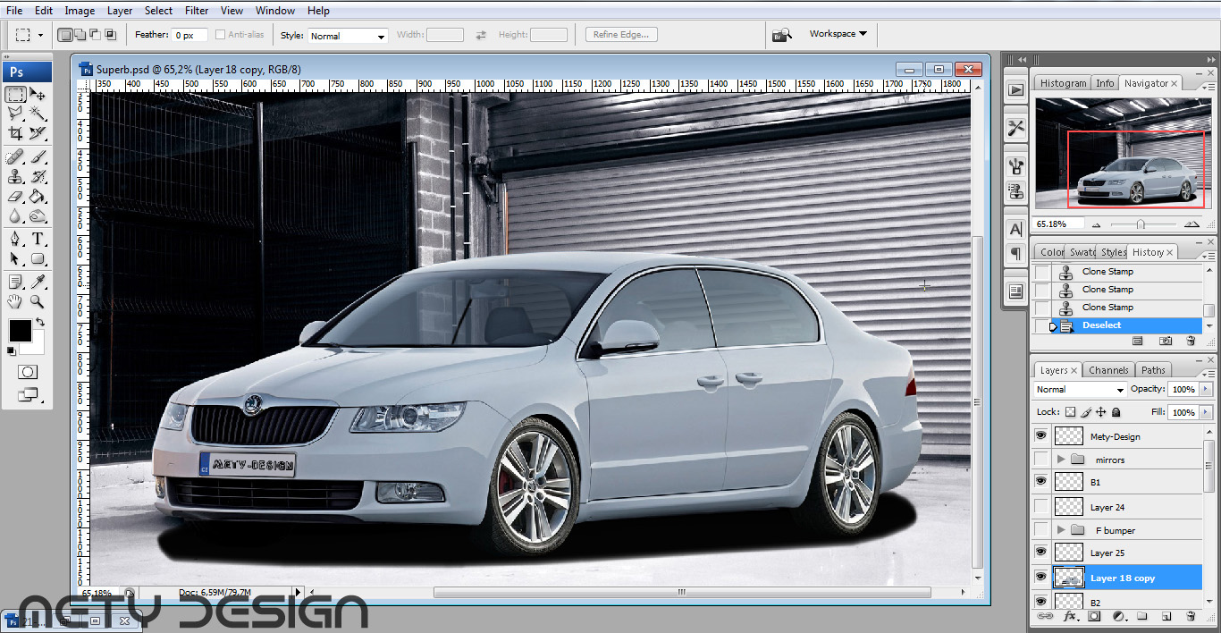Hide Layer 18 copy

(1040, 578)
